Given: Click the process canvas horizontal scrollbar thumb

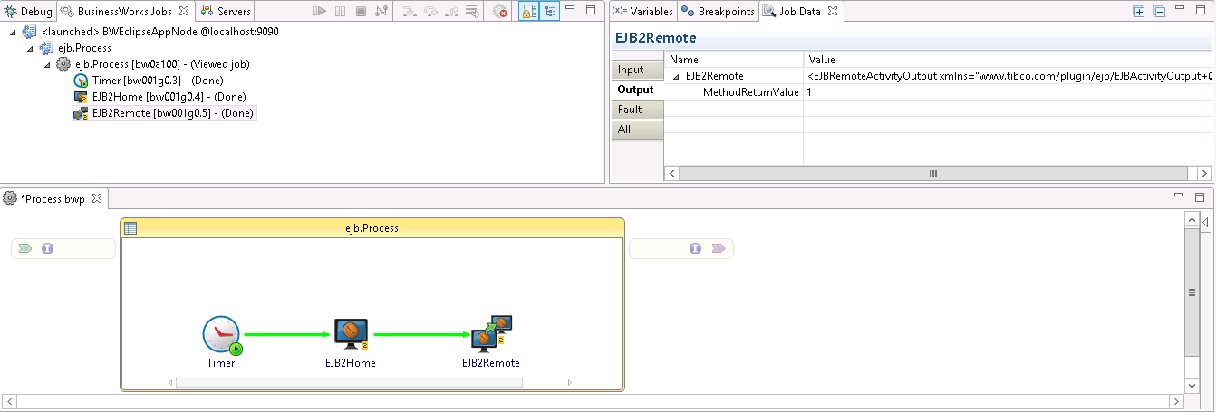Looking at the screenshot, I should [x=349, y=382].
